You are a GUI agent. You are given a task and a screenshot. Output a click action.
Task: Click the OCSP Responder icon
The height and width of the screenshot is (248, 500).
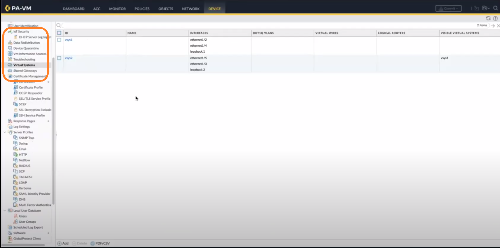(x=16, y=93)
